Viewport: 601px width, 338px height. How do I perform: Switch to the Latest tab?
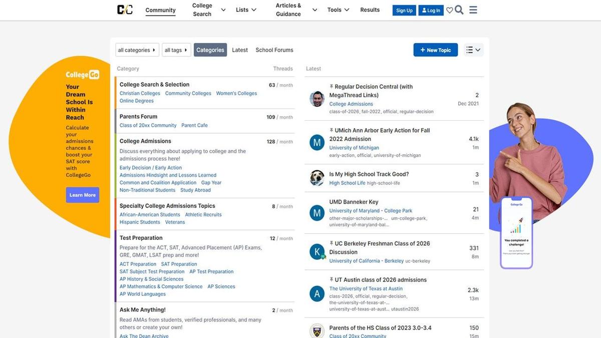pos(240,50)
